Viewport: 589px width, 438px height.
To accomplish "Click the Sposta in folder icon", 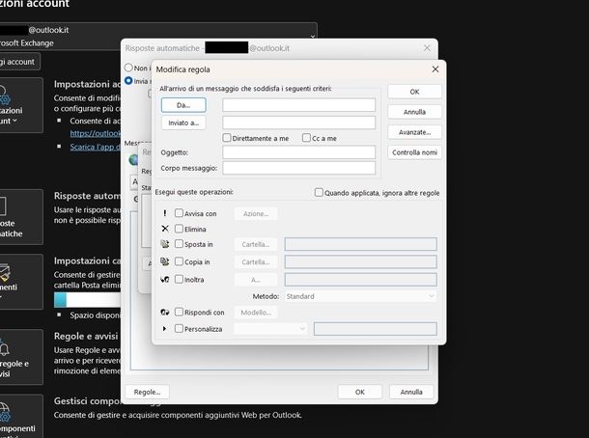I will pos(164,244).
